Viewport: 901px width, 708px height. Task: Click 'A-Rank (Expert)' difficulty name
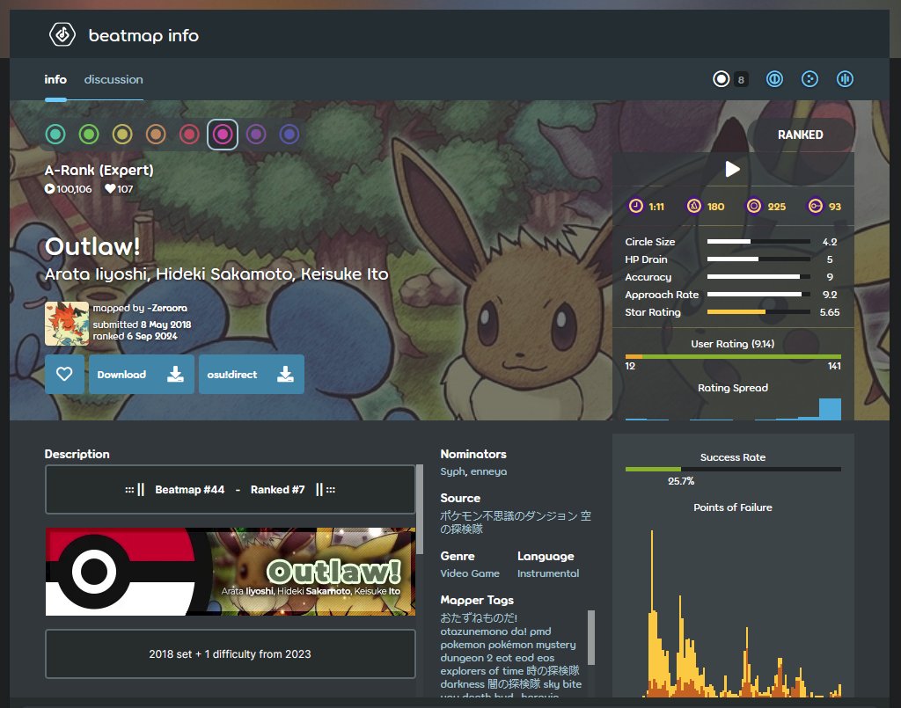[99, 170]
